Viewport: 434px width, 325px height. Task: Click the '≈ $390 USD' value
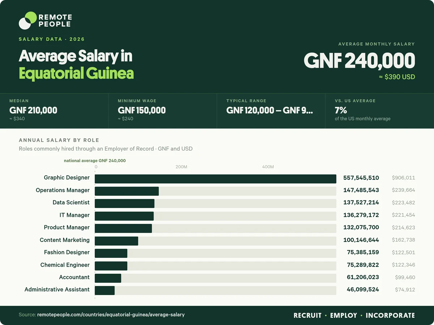click(397, 77)
